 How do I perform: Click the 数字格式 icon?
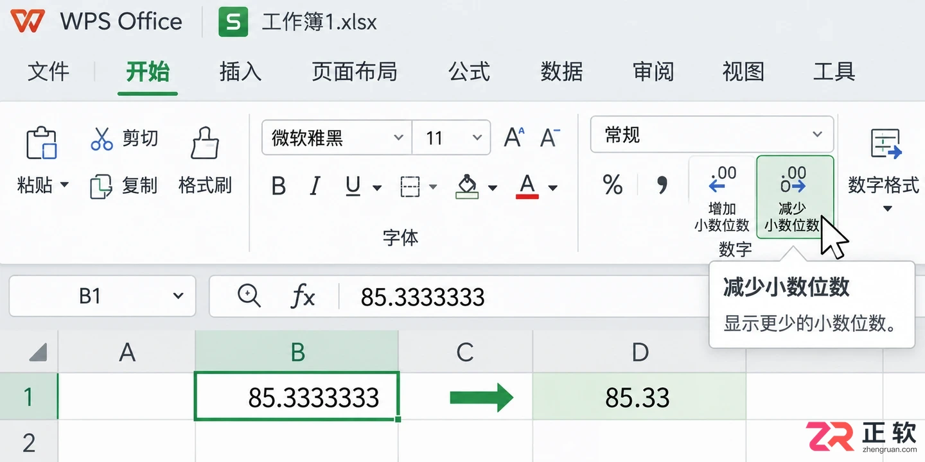[x=886, y=144]
